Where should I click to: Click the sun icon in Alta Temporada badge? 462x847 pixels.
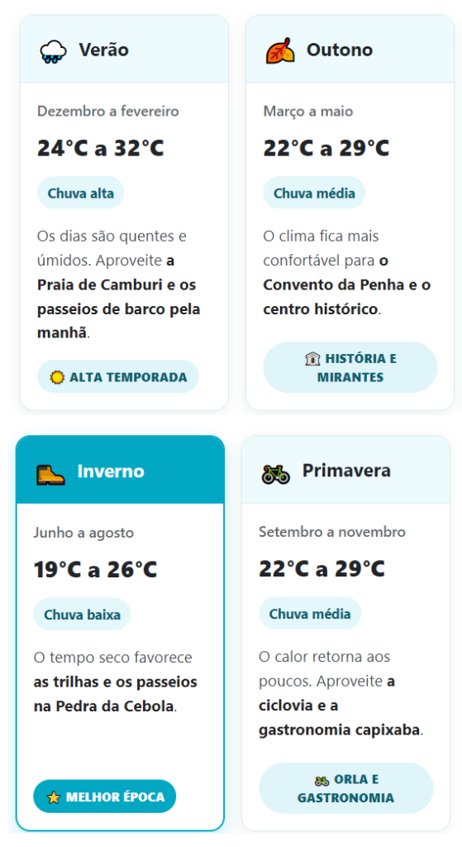pyautogui.click(x=57, y=377)
